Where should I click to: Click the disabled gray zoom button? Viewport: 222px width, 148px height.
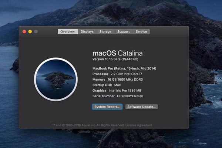[36, 31]
